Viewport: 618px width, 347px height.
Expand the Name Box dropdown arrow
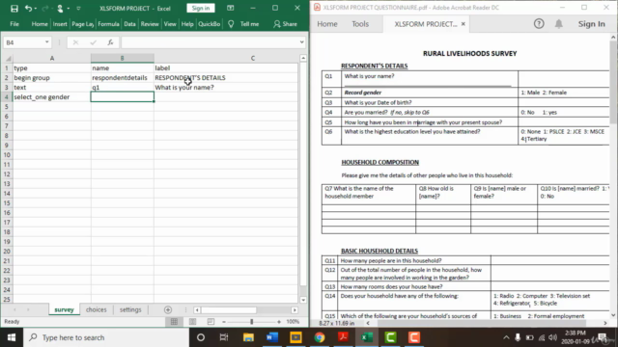point(47,42)
